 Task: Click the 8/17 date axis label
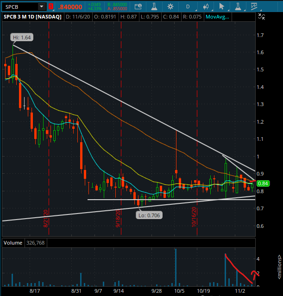pyautogui.click(x=35, y=291)
